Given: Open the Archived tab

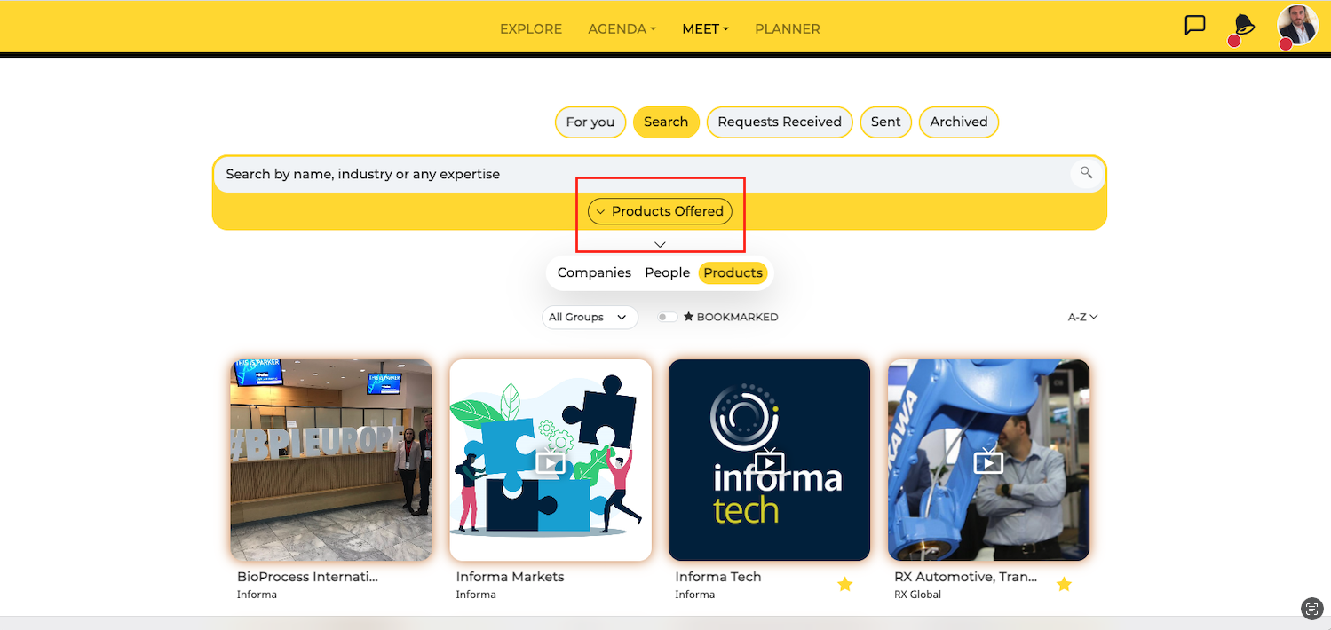Looking at the screenshot, I should [x=959, y=122].
